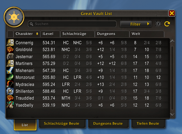182x134 pixels.
Task: Click item level value 534.31
Action: point(49,43)
